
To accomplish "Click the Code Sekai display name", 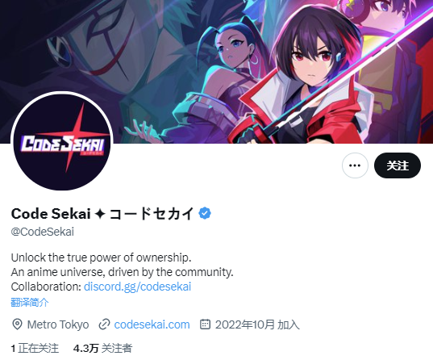I will click(x=102, y=213).
